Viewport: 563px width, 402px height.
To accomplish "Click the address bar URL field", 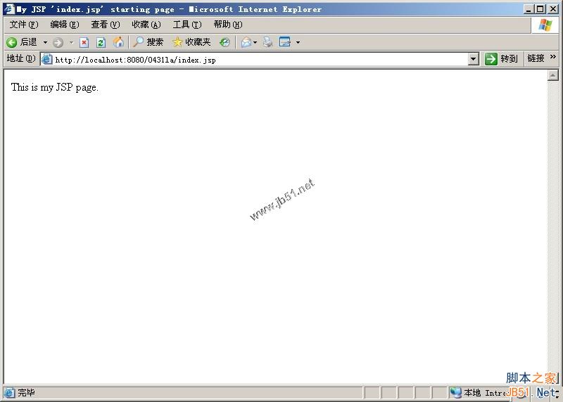I will pyautogui.click(x=253, y=59).
